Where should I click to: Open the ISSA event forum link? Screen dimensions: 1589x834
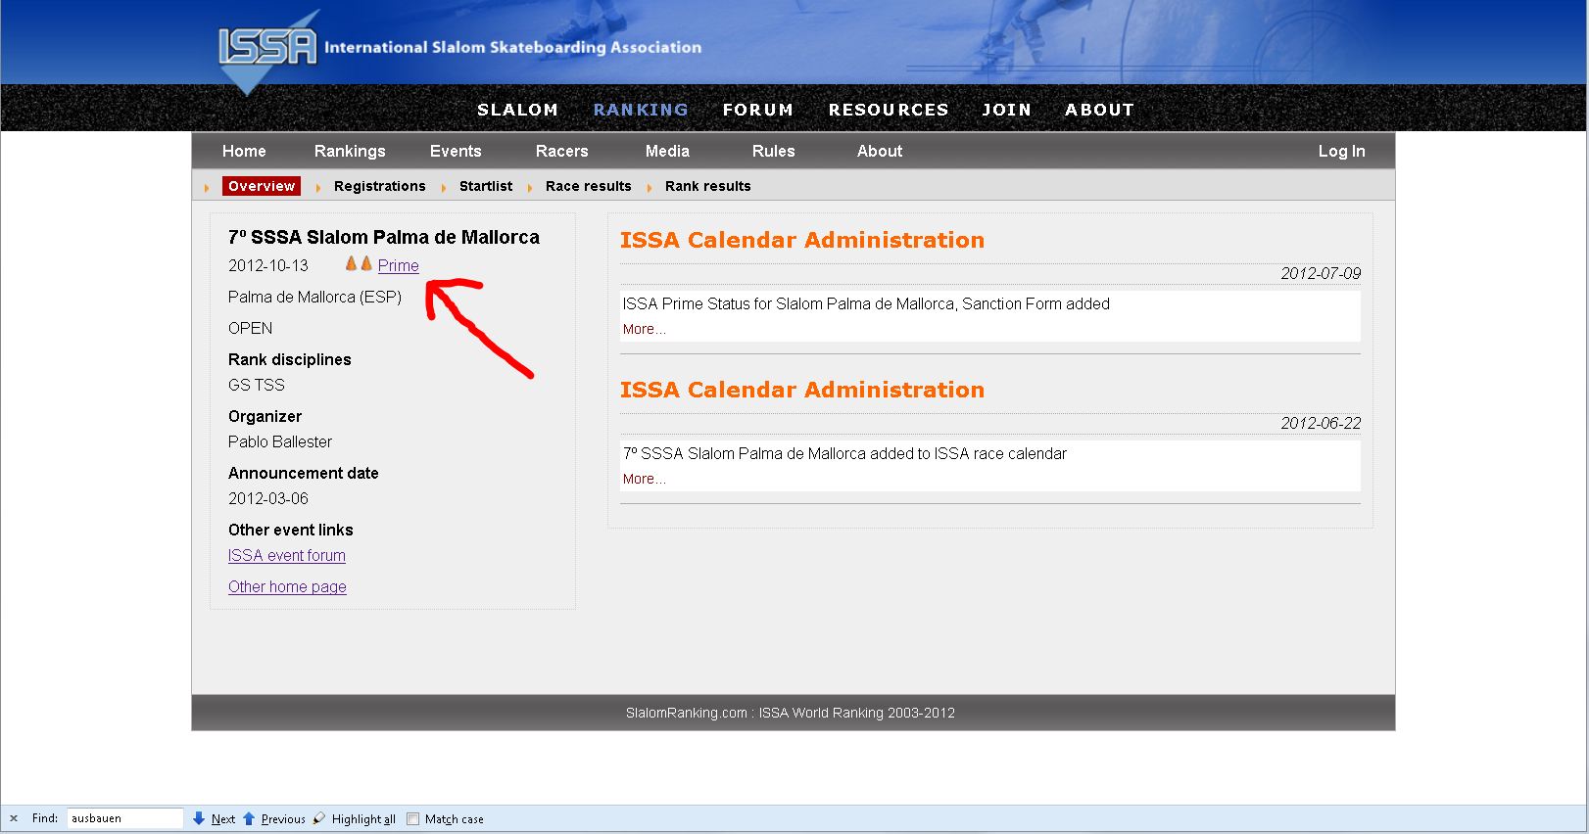287,555
